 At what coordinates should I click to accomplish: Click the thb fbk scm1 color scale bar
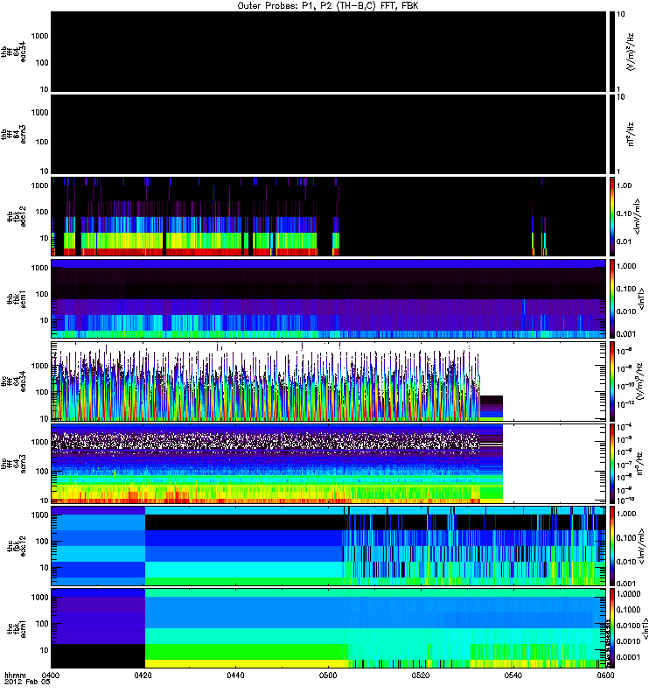tap(612, 298)
